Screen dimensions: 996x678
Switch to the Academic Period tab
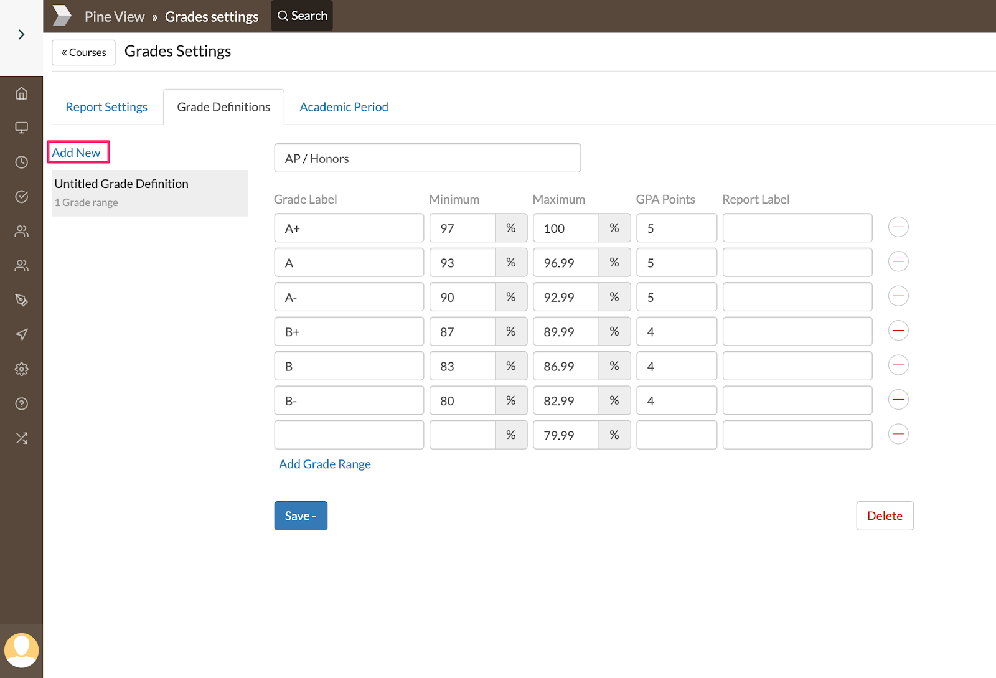tap(344, 107)
